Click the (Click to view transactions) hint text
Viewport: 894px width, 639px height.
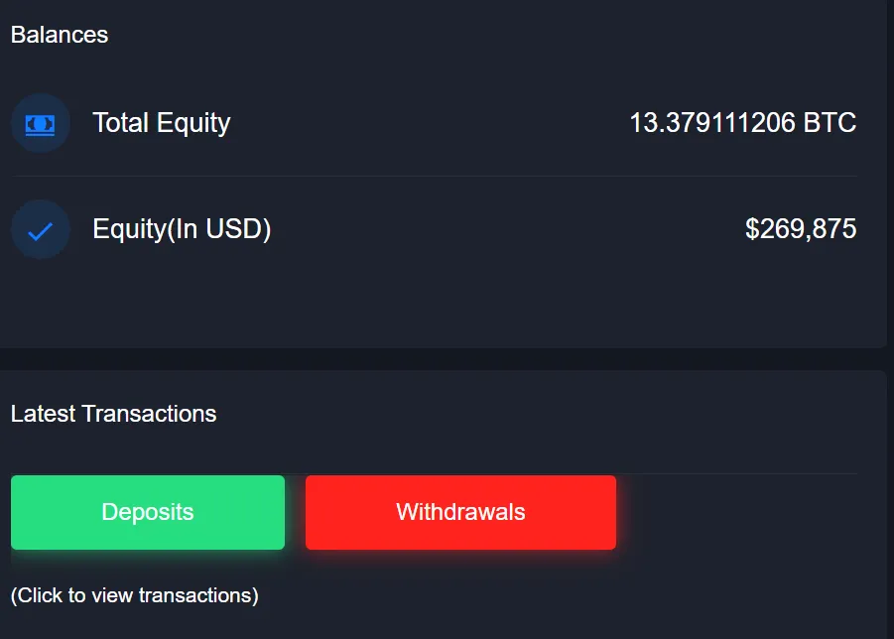pos(135,595)
